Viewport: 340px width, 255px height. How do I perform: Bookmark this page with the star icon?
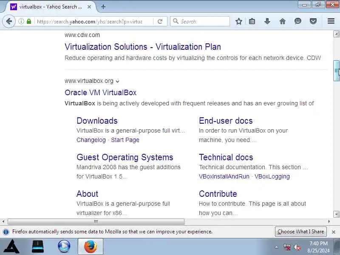click(239, 21)
